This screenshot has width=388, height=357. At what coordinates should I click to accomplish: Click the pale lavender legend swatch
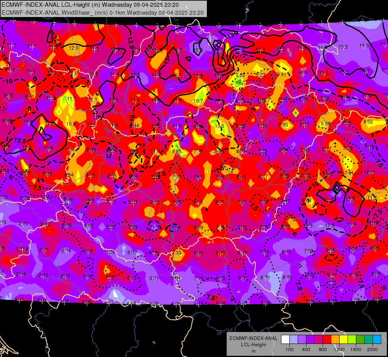click(293, 340)
